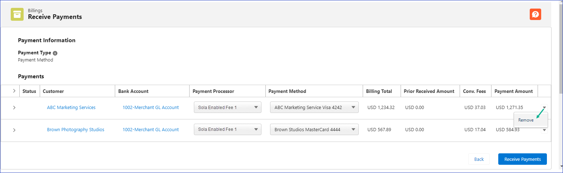Click the Back button
The height and width of the screenshot is (173, 563).
tap(479, 159)
